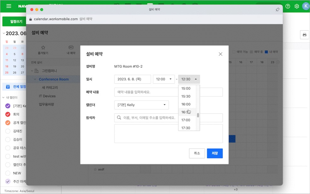Image resolution: width=310 pixels, height=194 pixels.
Task: Enable the 김태진 calendar checkbox
Action: [x=8, y=131]
